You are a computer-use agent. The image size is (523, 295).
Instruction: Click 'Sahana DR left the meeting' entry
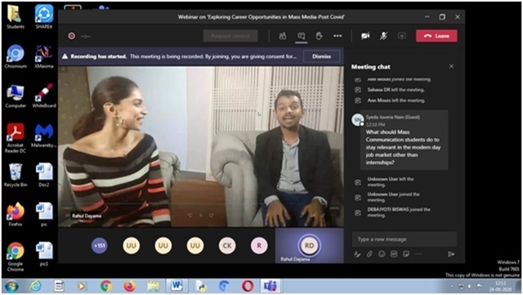396,90
